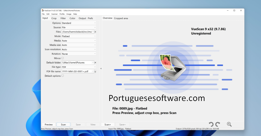The image size is (261, 136).
Task: Click the zoom in magnifier icon
Action: pos(229,124)
